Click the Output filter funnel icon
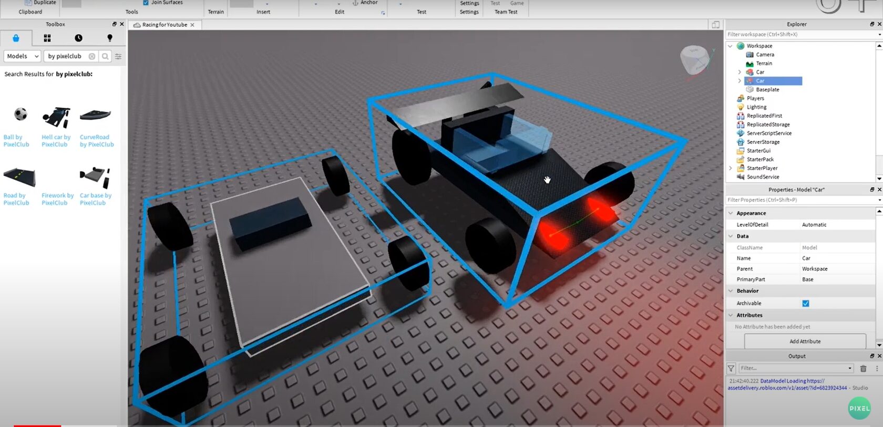883x427 pixels. coord(731,368)
